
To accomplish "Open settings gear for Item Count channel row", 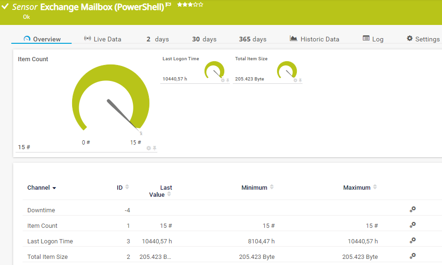I will 412,225.
